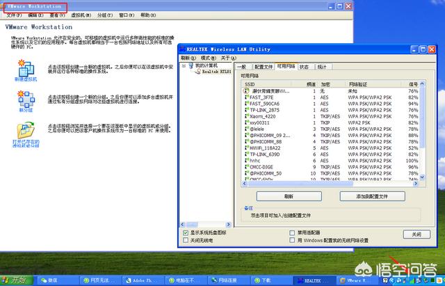Switch to 网页无法... taskbar item
The image size is (445, 286).
coord(100,280)
